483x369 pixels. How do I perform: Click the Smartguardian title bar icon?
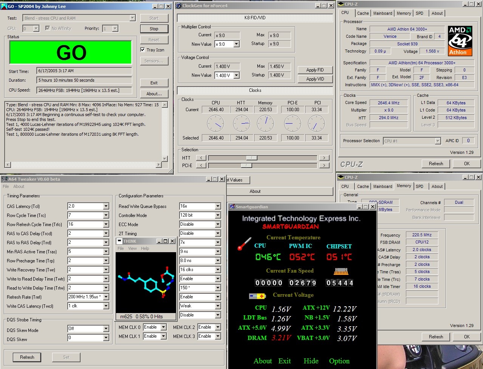232,206
